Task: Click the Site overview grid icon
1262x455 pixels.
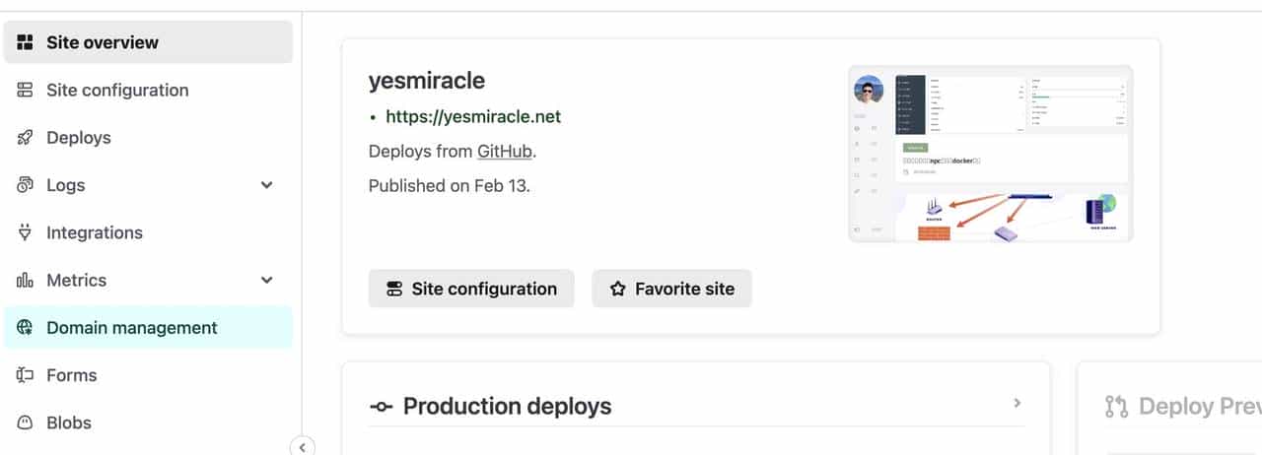Action: pos(26,42)
